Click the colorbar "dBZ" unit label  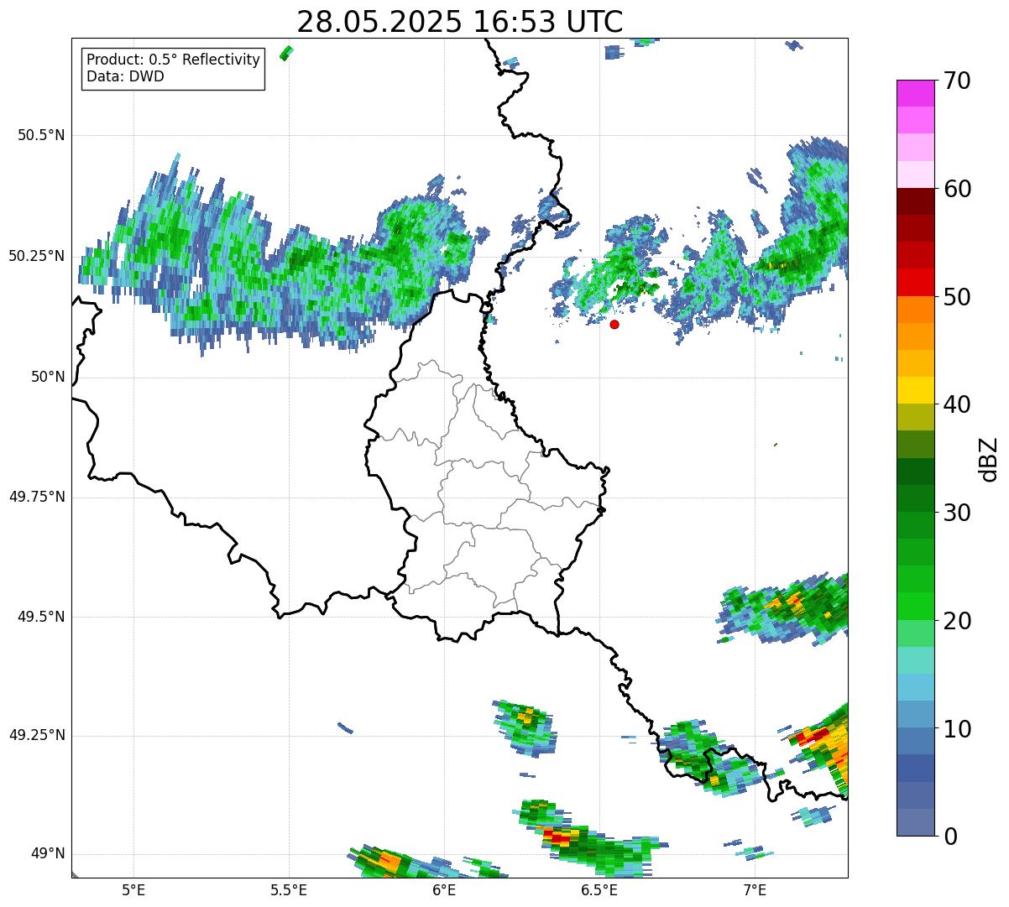(x=989, y=458)
